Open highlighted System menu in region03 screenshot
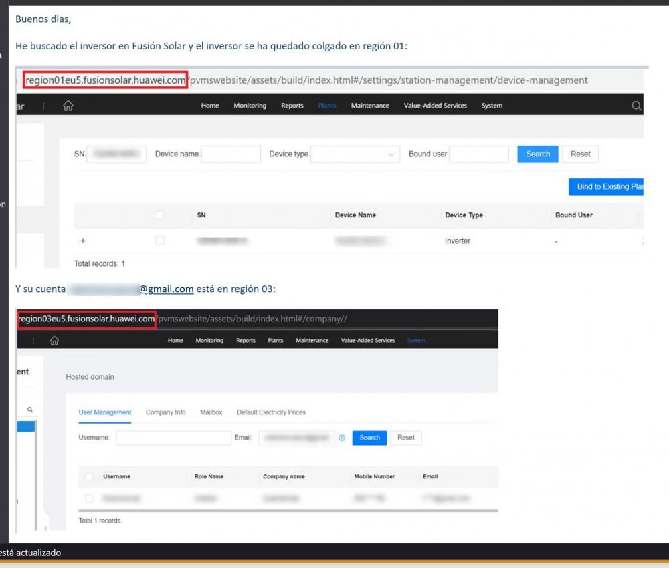 tap(416, 340)
